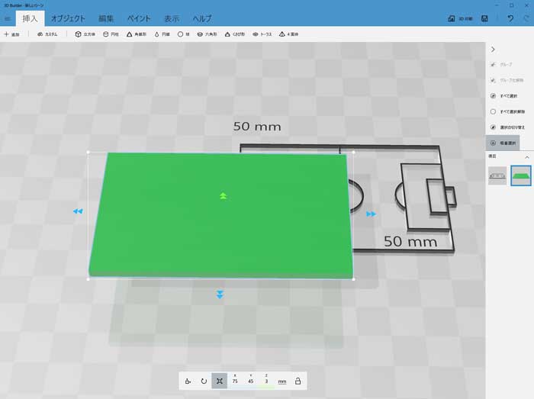This screenshot has height=399, width=534.
Task: Switch to the 挿入 tab
Action: click(x=30, y=18)
